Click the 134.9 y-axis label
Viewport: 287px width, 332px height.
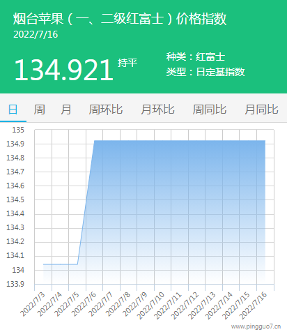(15, 144)
